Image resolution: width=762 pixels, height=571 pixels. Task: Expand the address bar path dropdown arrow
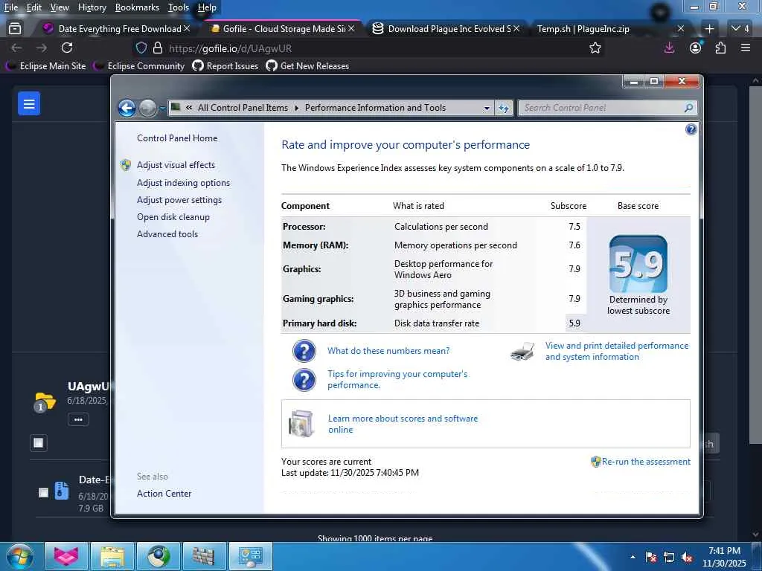click(x=487, y=108)
